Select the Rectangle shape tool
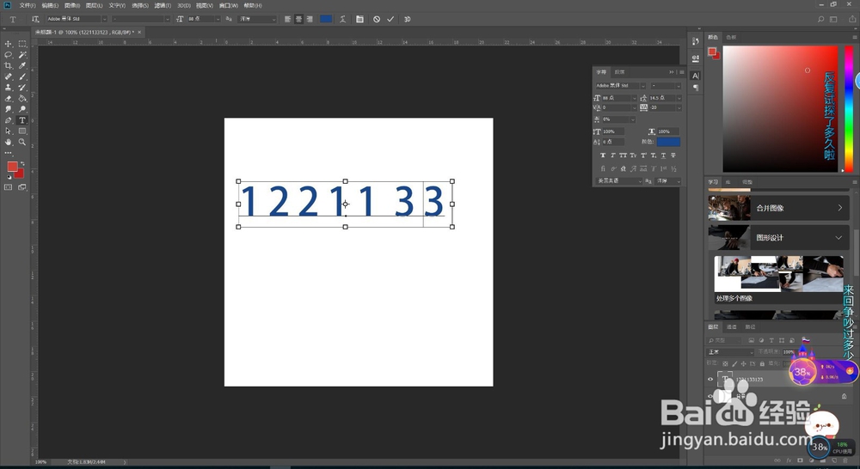Viewport: 860px width, 469px height. pyautogui.click(x=22, y=131)
